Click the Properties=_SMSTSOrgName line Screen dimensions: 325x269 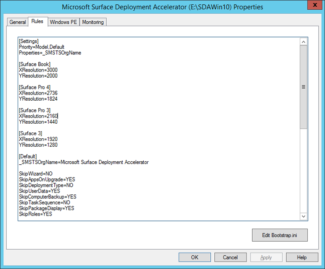(x=50, y=53)
